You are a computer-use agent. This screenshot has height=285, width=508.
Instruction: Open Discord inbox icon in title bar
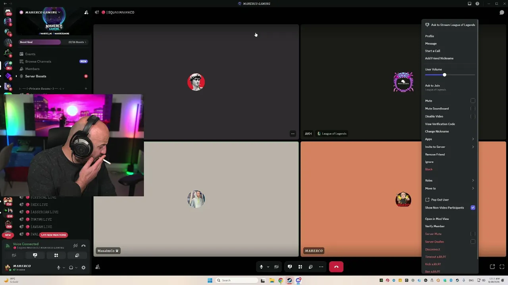pos(470,4)
